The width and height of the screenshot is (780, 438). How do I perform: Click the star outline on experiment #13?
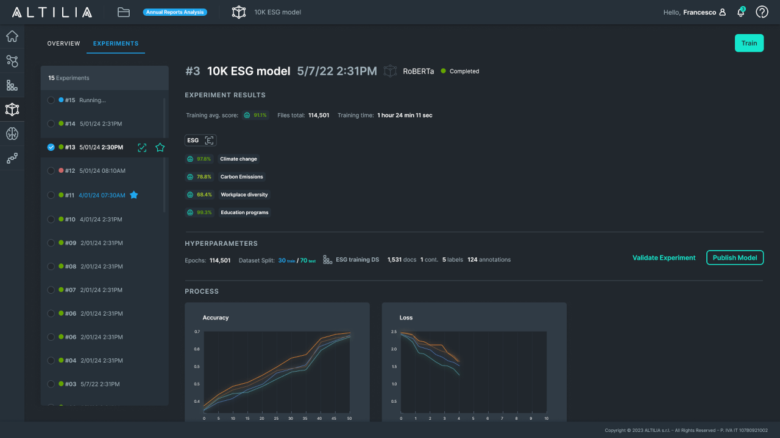pos(160,147)
